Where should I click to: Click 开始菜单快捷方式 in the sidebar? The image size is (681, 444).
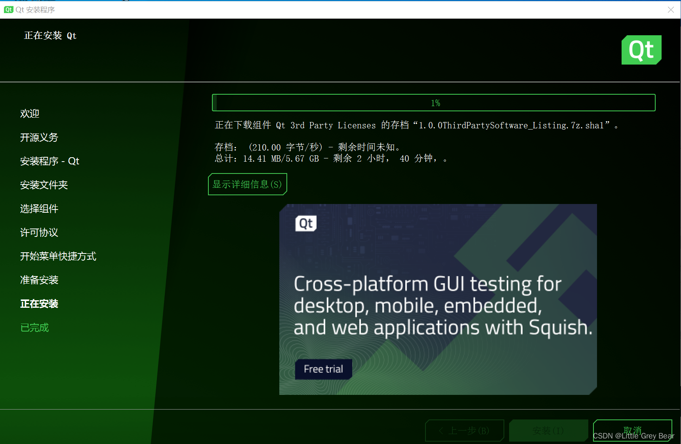(58, 256)
